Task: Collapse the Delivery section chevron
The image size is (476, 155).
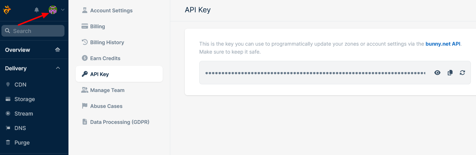Action: tap(58, 68)
